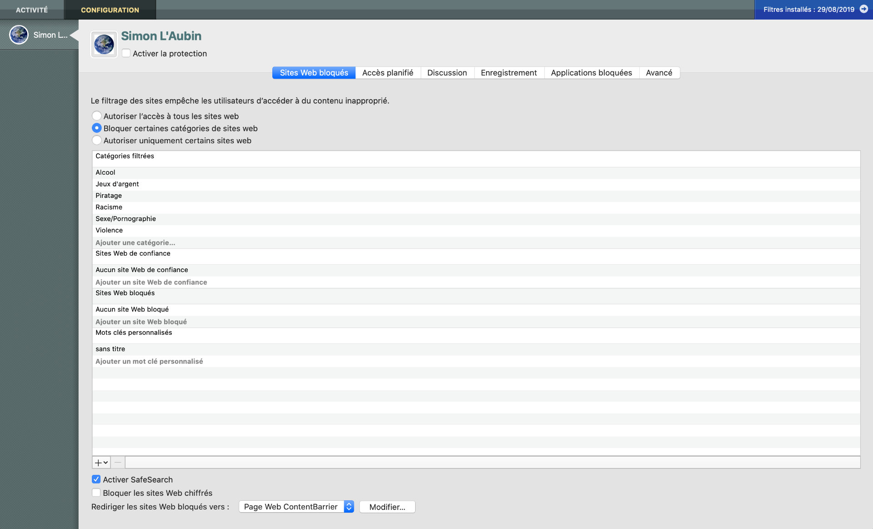Select the sans titre keyword row

(x=476, y=349)
